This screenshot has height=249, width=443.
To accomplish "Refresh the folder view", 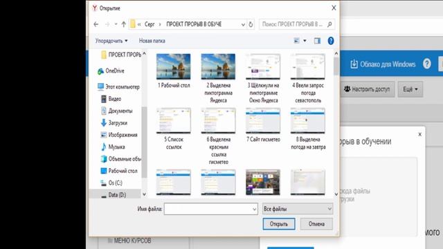I will pos(251,25).
